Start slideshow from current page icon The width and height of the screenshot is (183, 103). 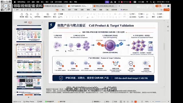tap(37, 14)
